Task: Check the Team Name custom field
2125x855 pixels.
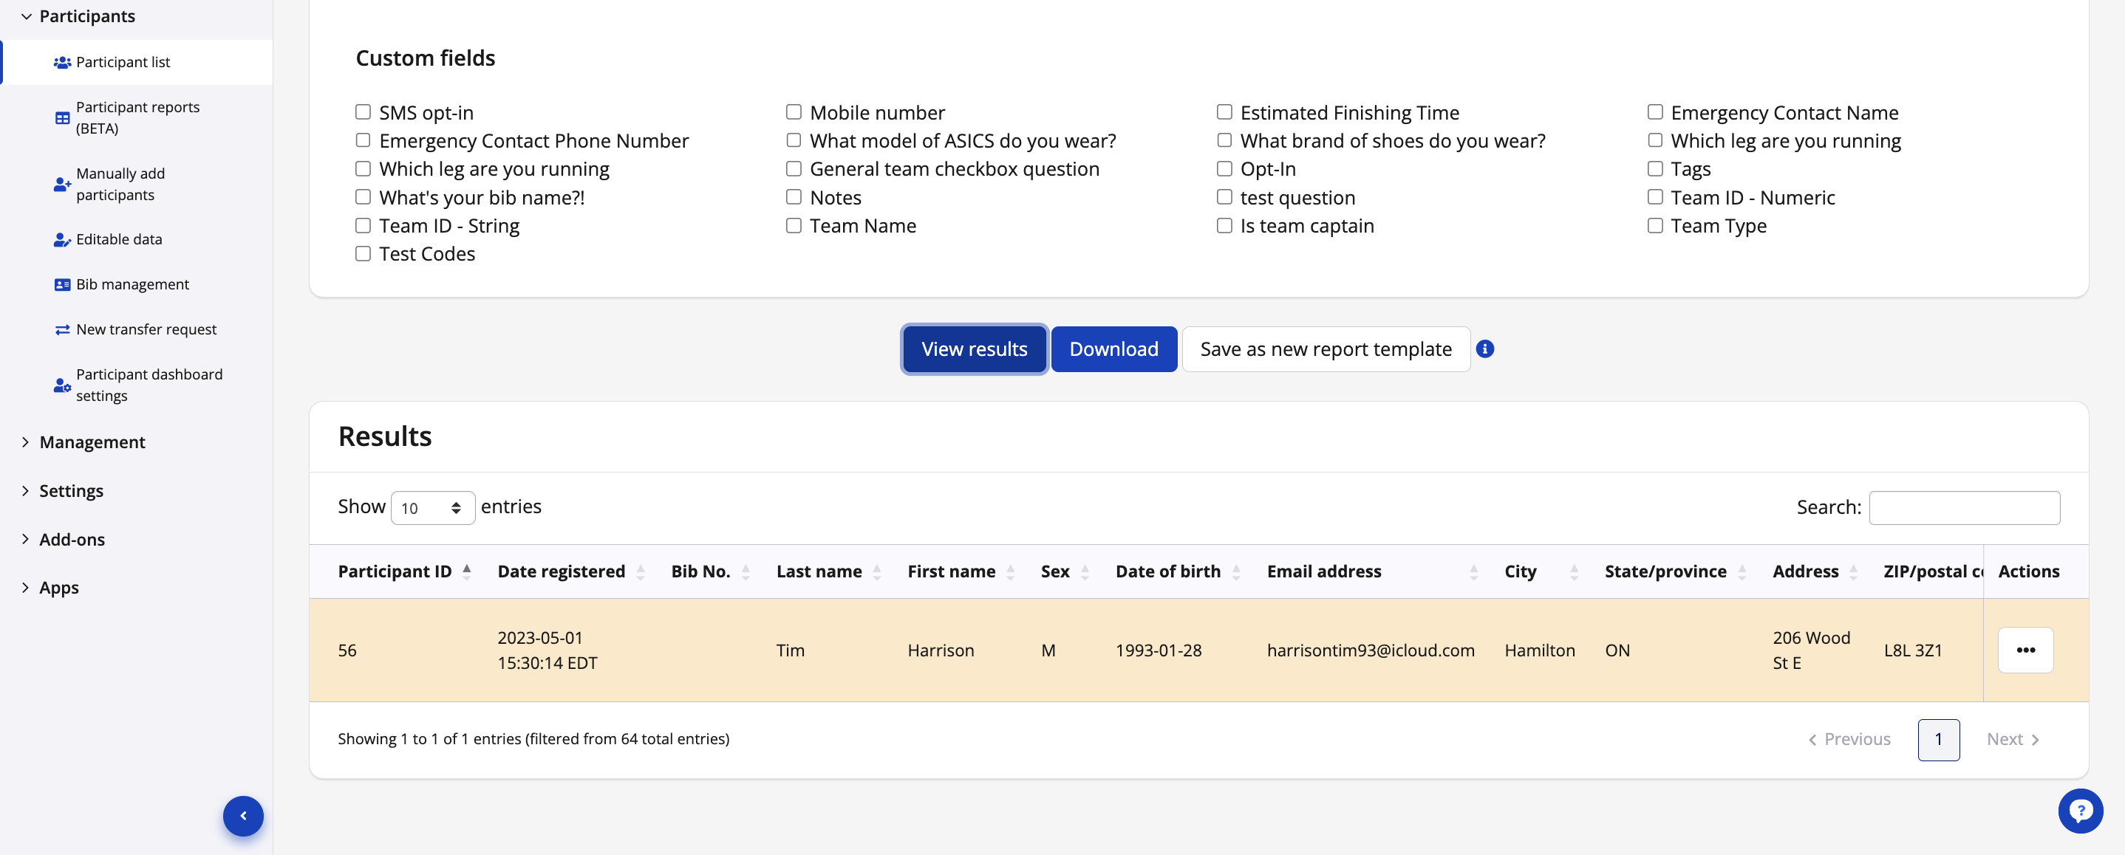Action: 794,225
